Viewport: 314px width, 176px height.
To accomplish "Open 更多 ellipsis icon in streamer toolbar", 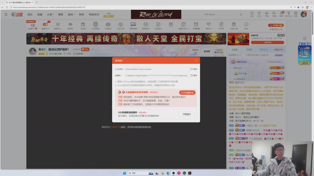I will (x=246, y=26).
